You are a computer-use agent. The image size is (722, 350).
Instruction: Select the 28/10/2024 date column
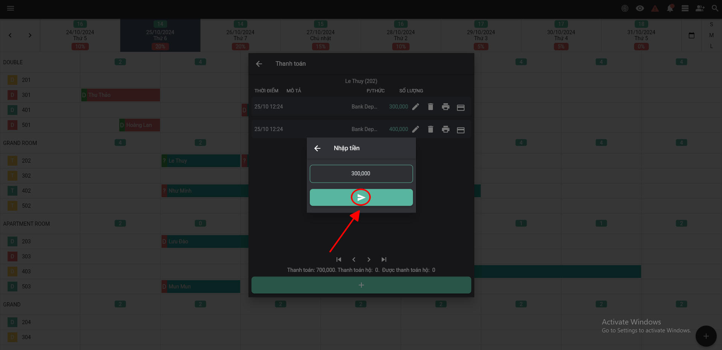click(401, 35)
